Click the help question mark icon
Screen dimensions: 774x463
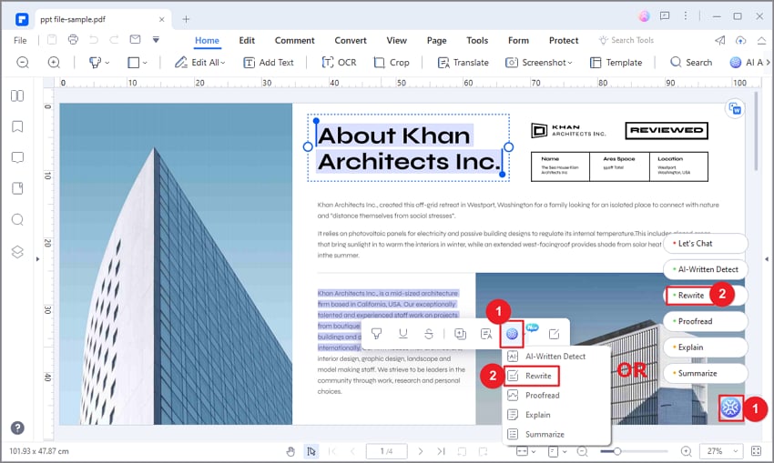point(17,428)
